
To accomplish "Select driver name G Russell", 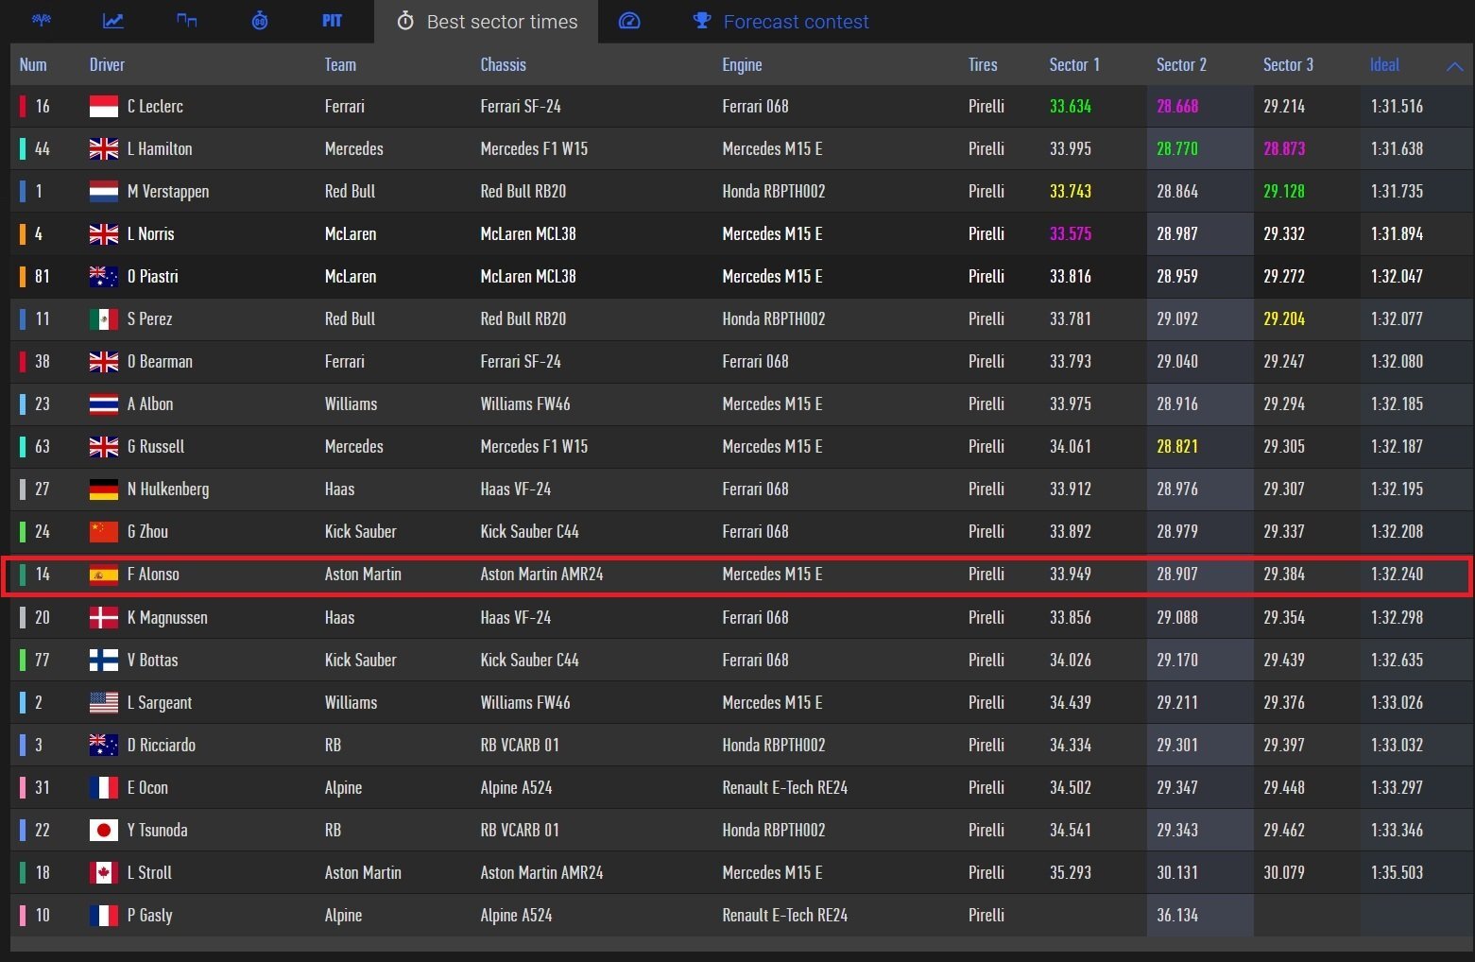I will coord(156,446).
